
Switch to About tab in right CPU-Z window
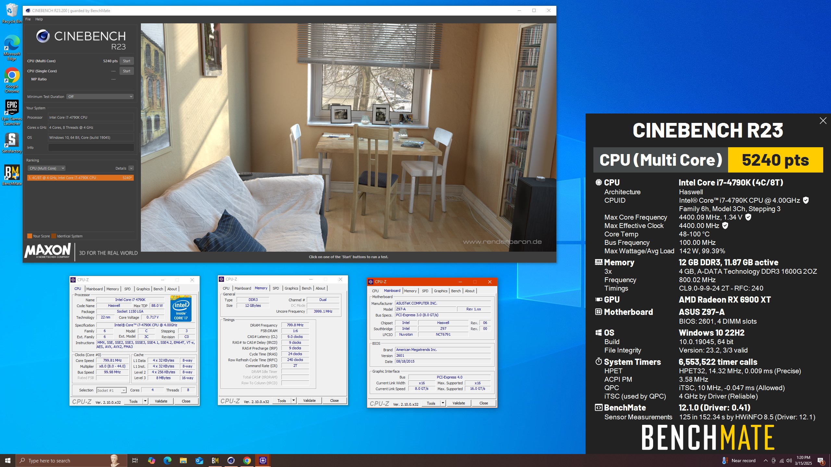(470, 291)
